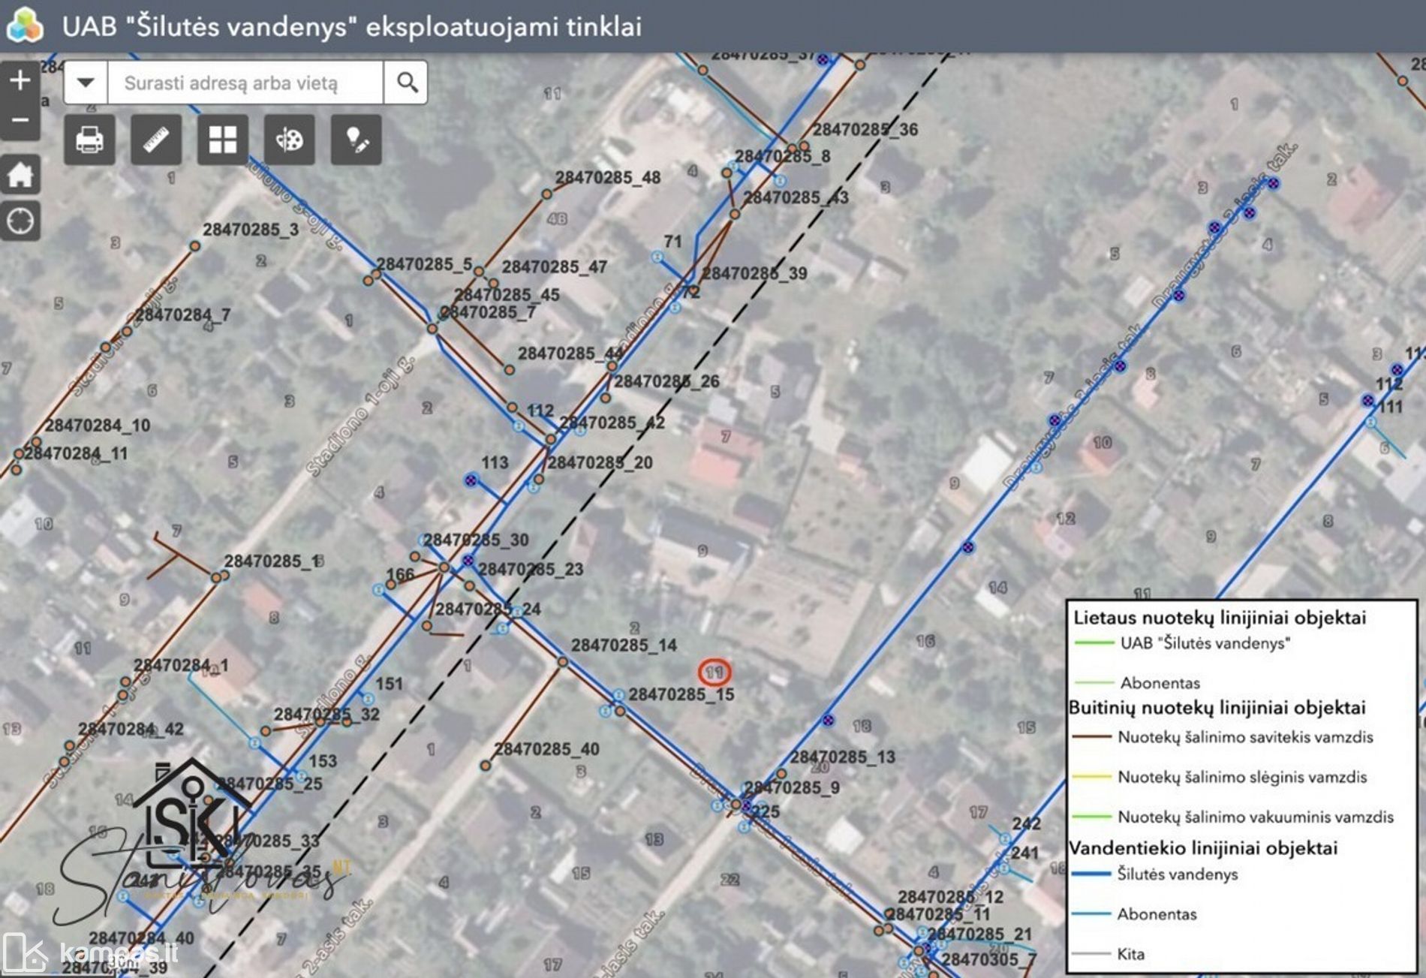Return to the default home extent
This screenshot has height=978, width=1426.
coord(20,175)
